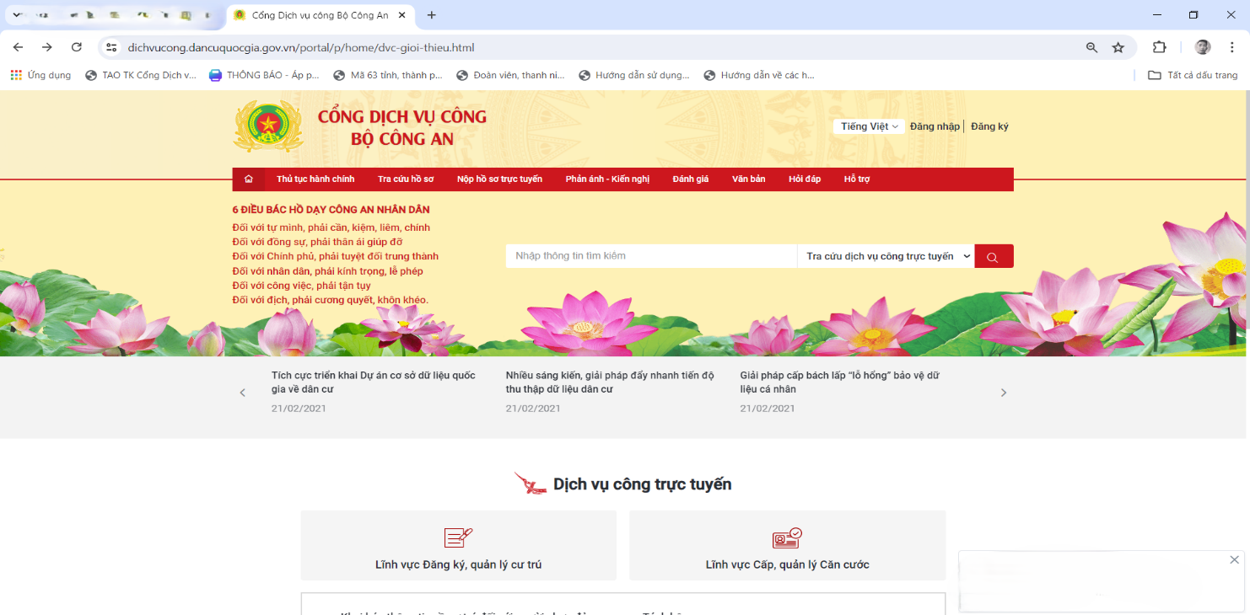Viewport: 1250px width, 615px height.
Task: Open Hướng dẫn về các h... bookmark
Action: 759,75
